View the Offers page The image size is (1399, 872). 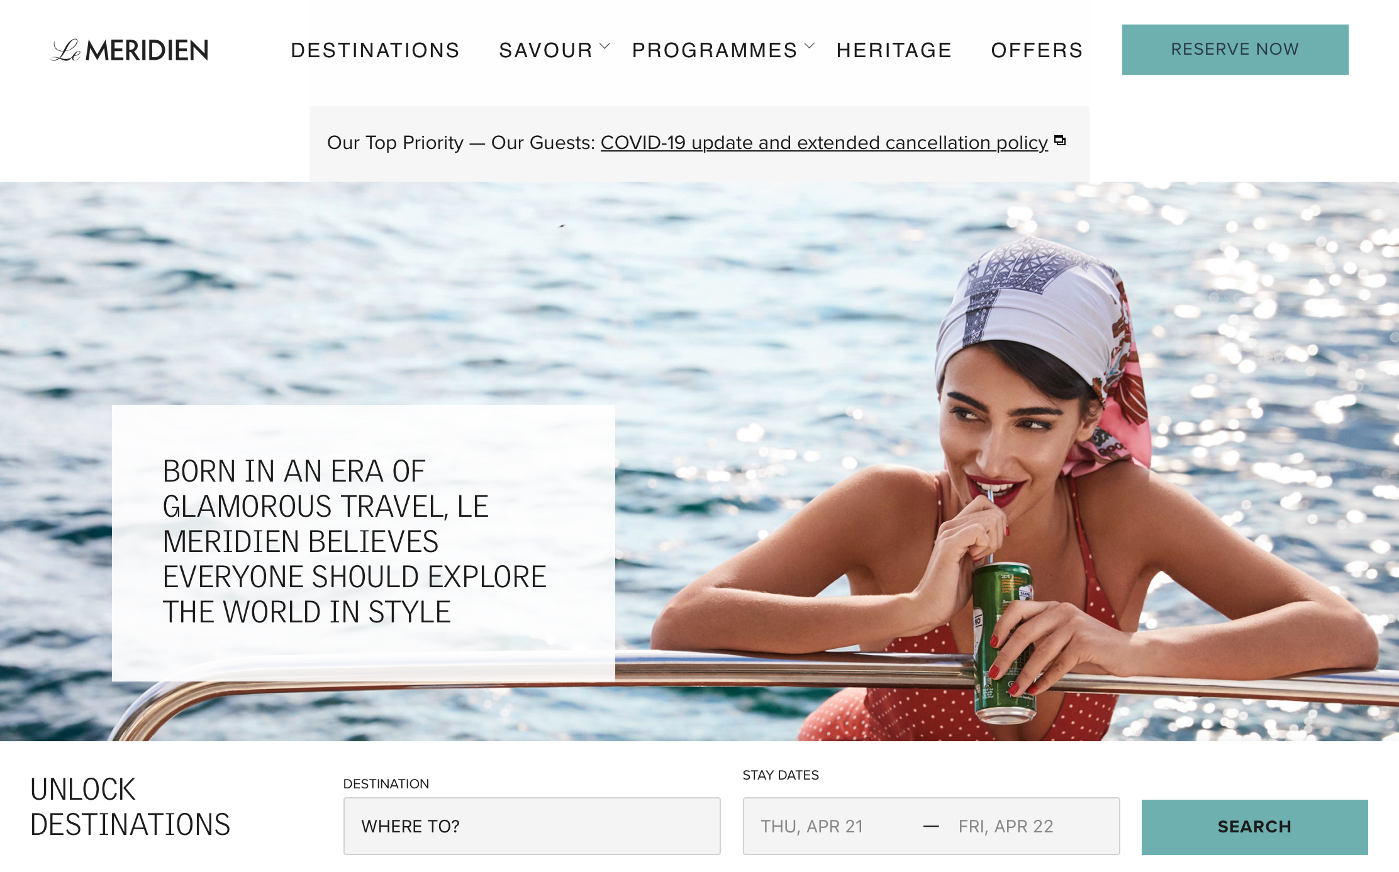click(x=1037, y=50)
